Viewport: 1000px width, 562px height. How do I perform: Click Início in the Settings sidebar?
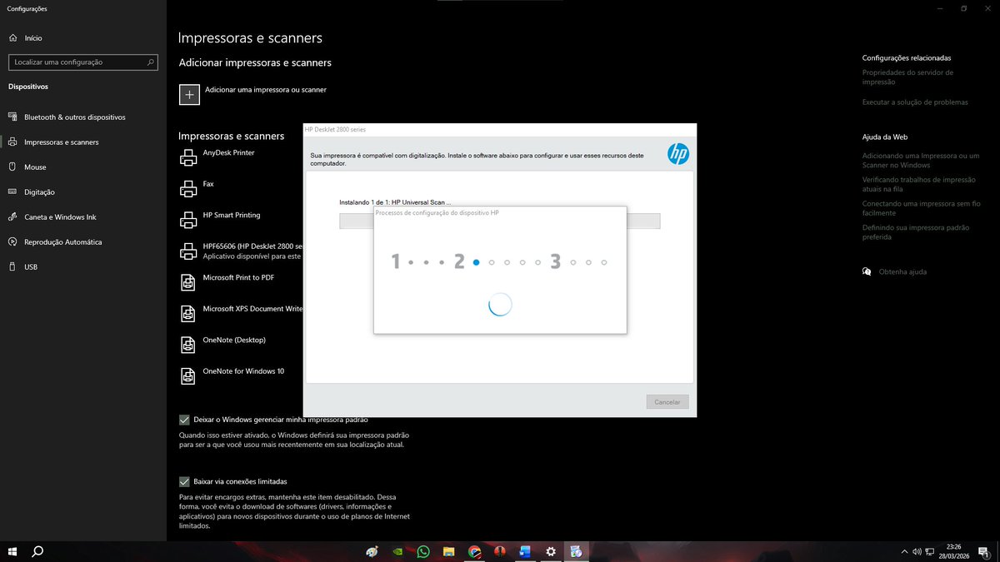click(x=33, y=38)
